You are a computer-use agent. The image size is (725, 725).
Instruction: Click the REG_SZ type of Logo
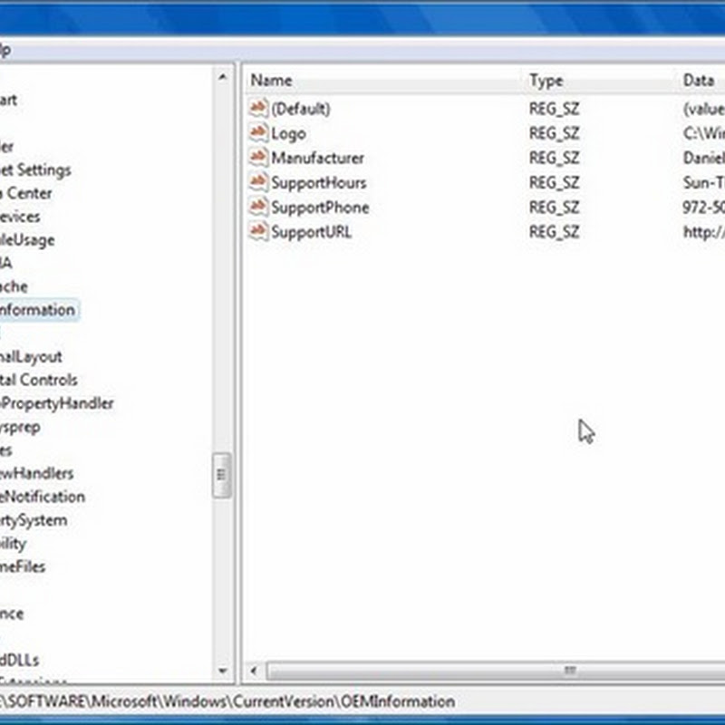(x=554, y=133)
